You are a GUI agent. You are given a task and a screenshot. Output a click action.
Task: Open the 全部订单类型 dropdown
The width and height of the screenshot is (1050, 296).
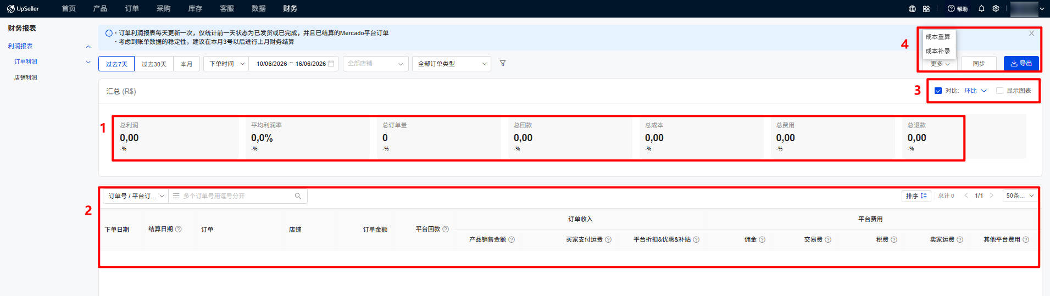point(452,64)
